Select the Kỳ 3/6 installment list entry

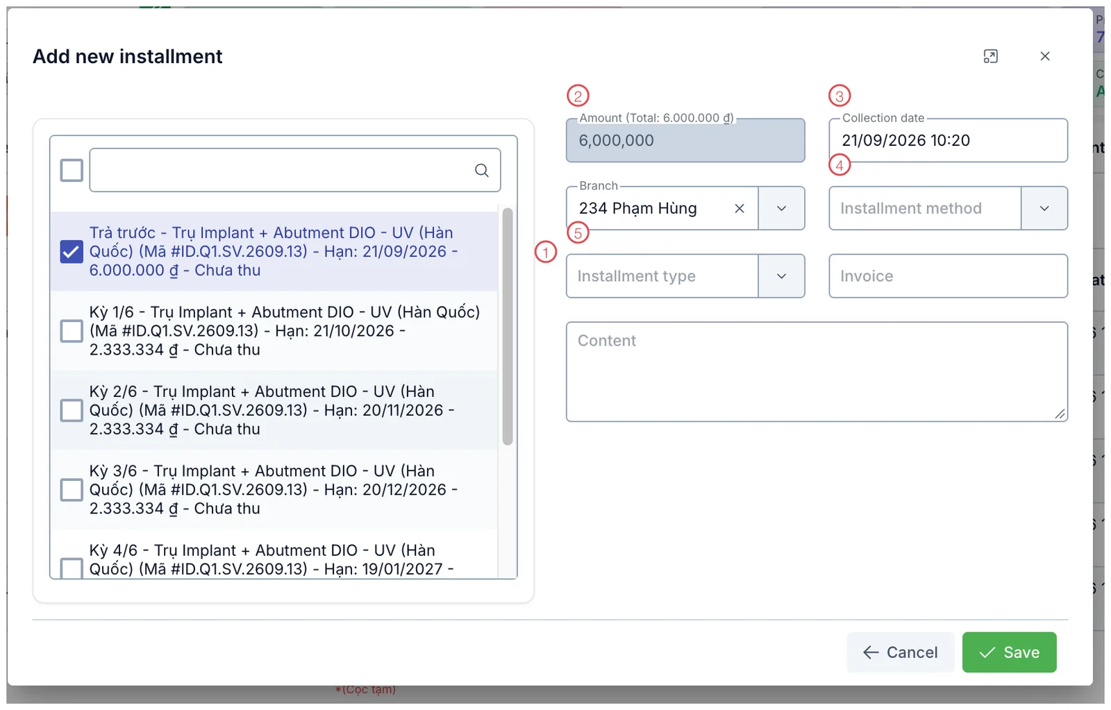274,489
